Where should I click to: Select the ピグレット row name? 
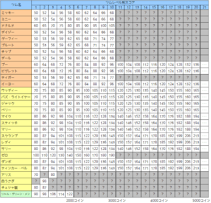coord(16,71)
